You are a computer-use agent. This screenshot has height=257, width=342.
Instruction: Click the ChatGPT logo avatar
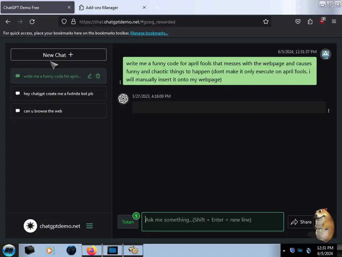click(123, 99)
